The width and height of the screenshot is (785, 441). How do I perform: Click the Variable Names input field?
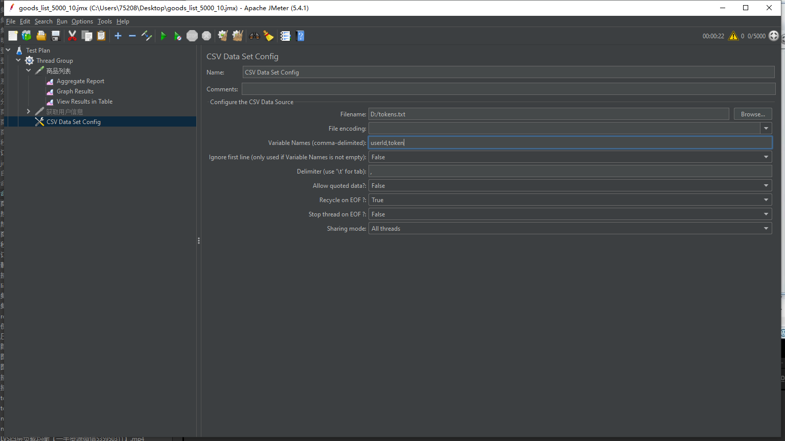(x=570, y=142)
